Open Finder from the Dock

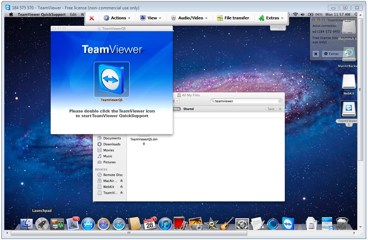[27, 224]
